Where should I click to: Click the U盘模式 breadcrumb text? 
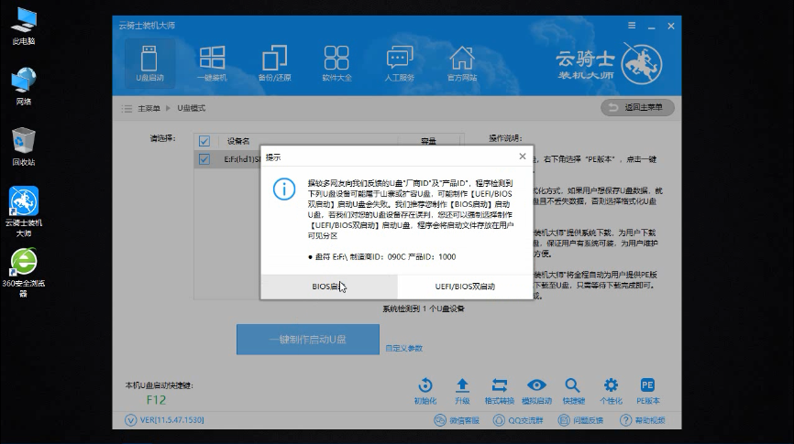tap(192, 108)
